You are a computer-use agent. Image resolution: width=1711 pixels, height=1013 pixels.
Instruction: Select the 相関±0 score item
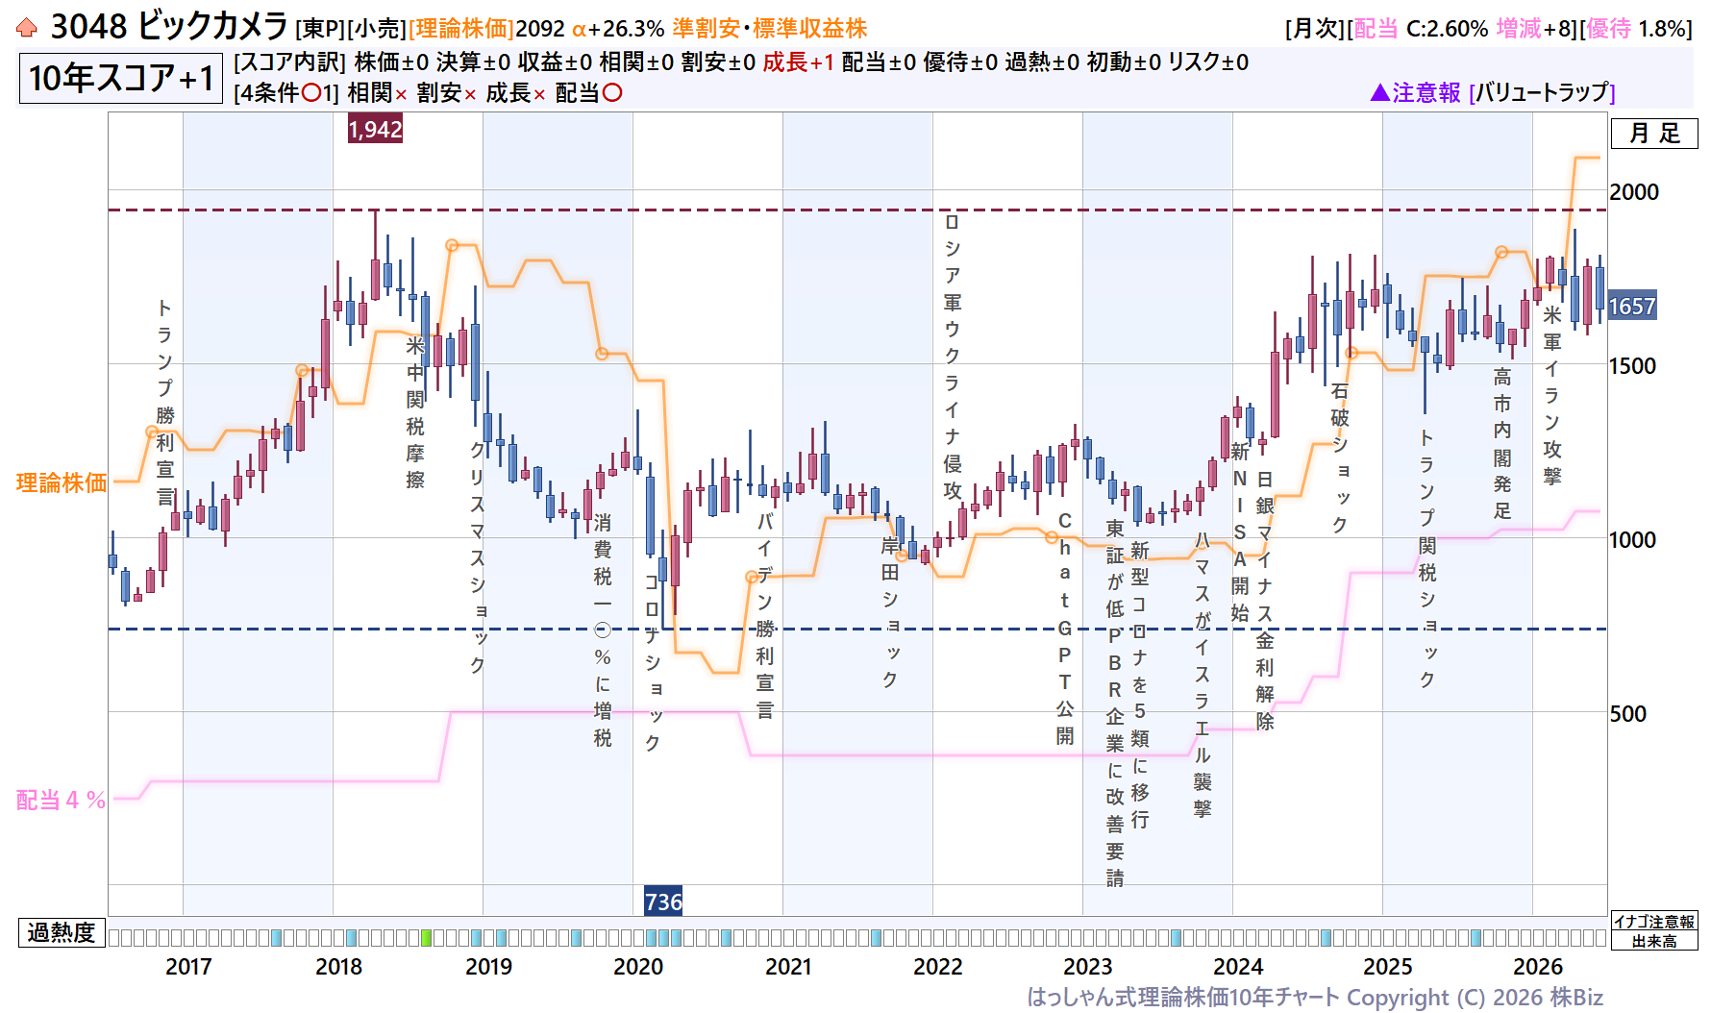click(x=636, y=62)
